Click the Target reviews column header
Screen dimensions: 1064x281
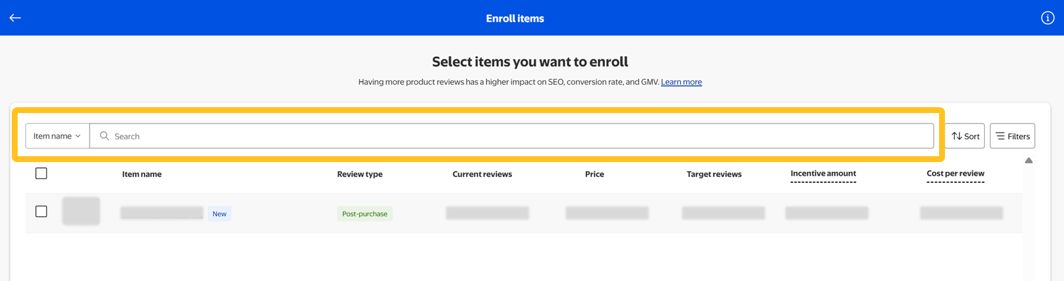tap(713, 174)
